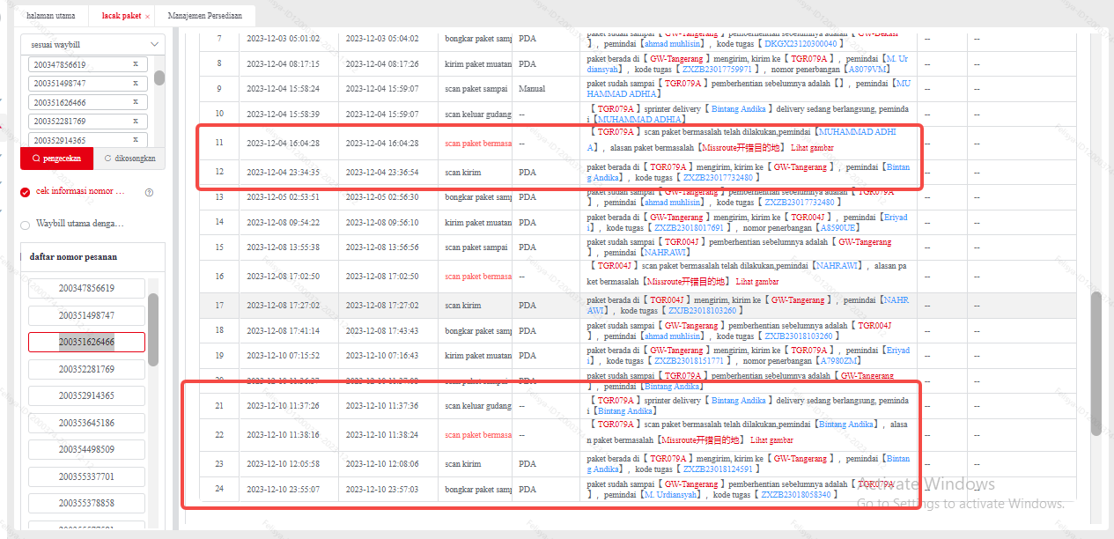The image size is (1114, 539).
Task: Click Bintang Andika link in row 10
Action: pyautogui.click(x=738, y=109)
